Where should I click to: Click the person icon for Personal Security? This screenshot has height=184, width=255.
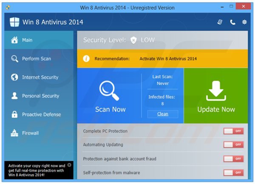click(x=14, y=96)
